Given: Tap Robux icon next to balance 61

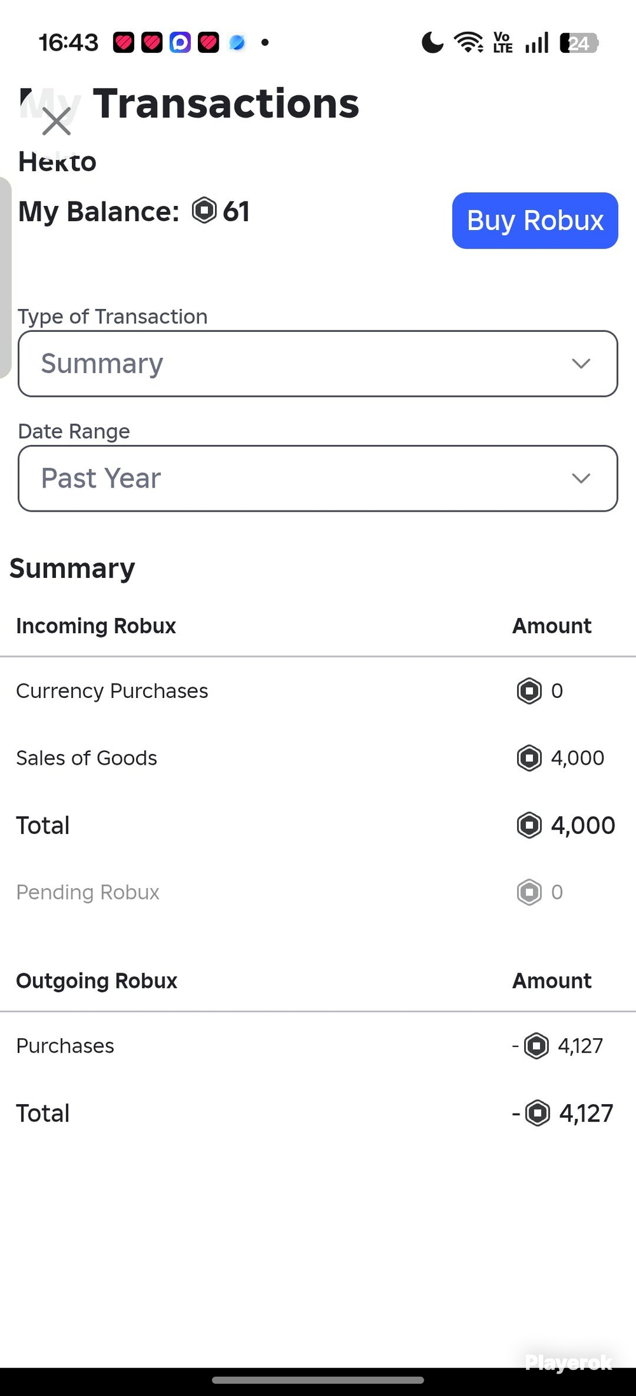Looking at the screenshot, I should [x=204, y=211].
